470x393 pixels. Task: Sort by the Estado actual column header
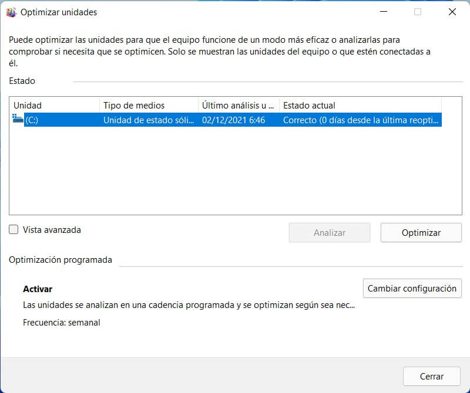pos(311,106)
